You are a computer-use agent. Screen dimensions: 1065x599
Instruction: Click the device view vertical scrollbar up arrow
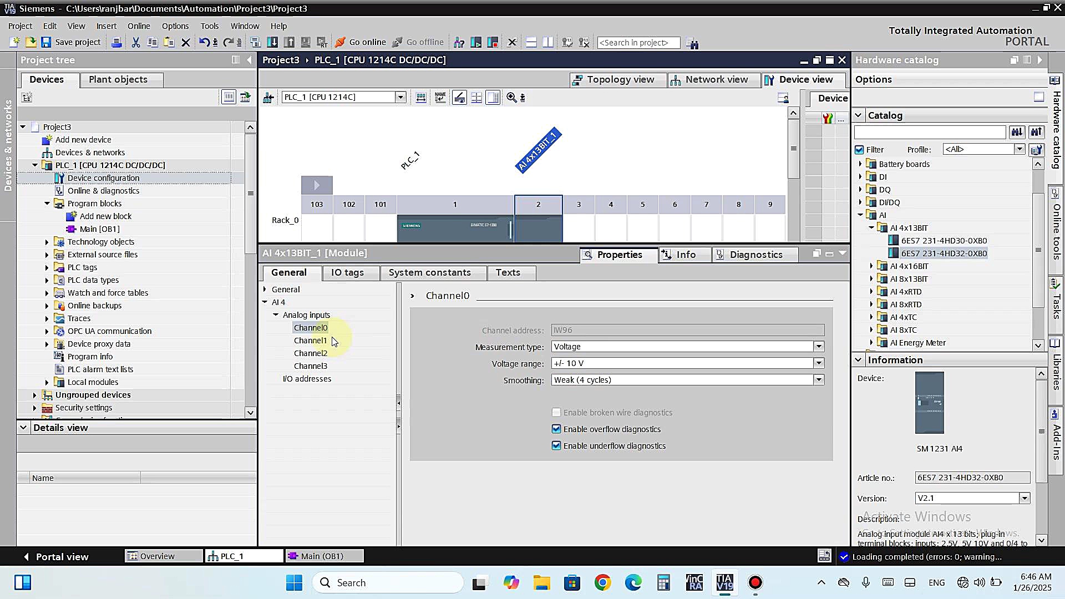793,113
